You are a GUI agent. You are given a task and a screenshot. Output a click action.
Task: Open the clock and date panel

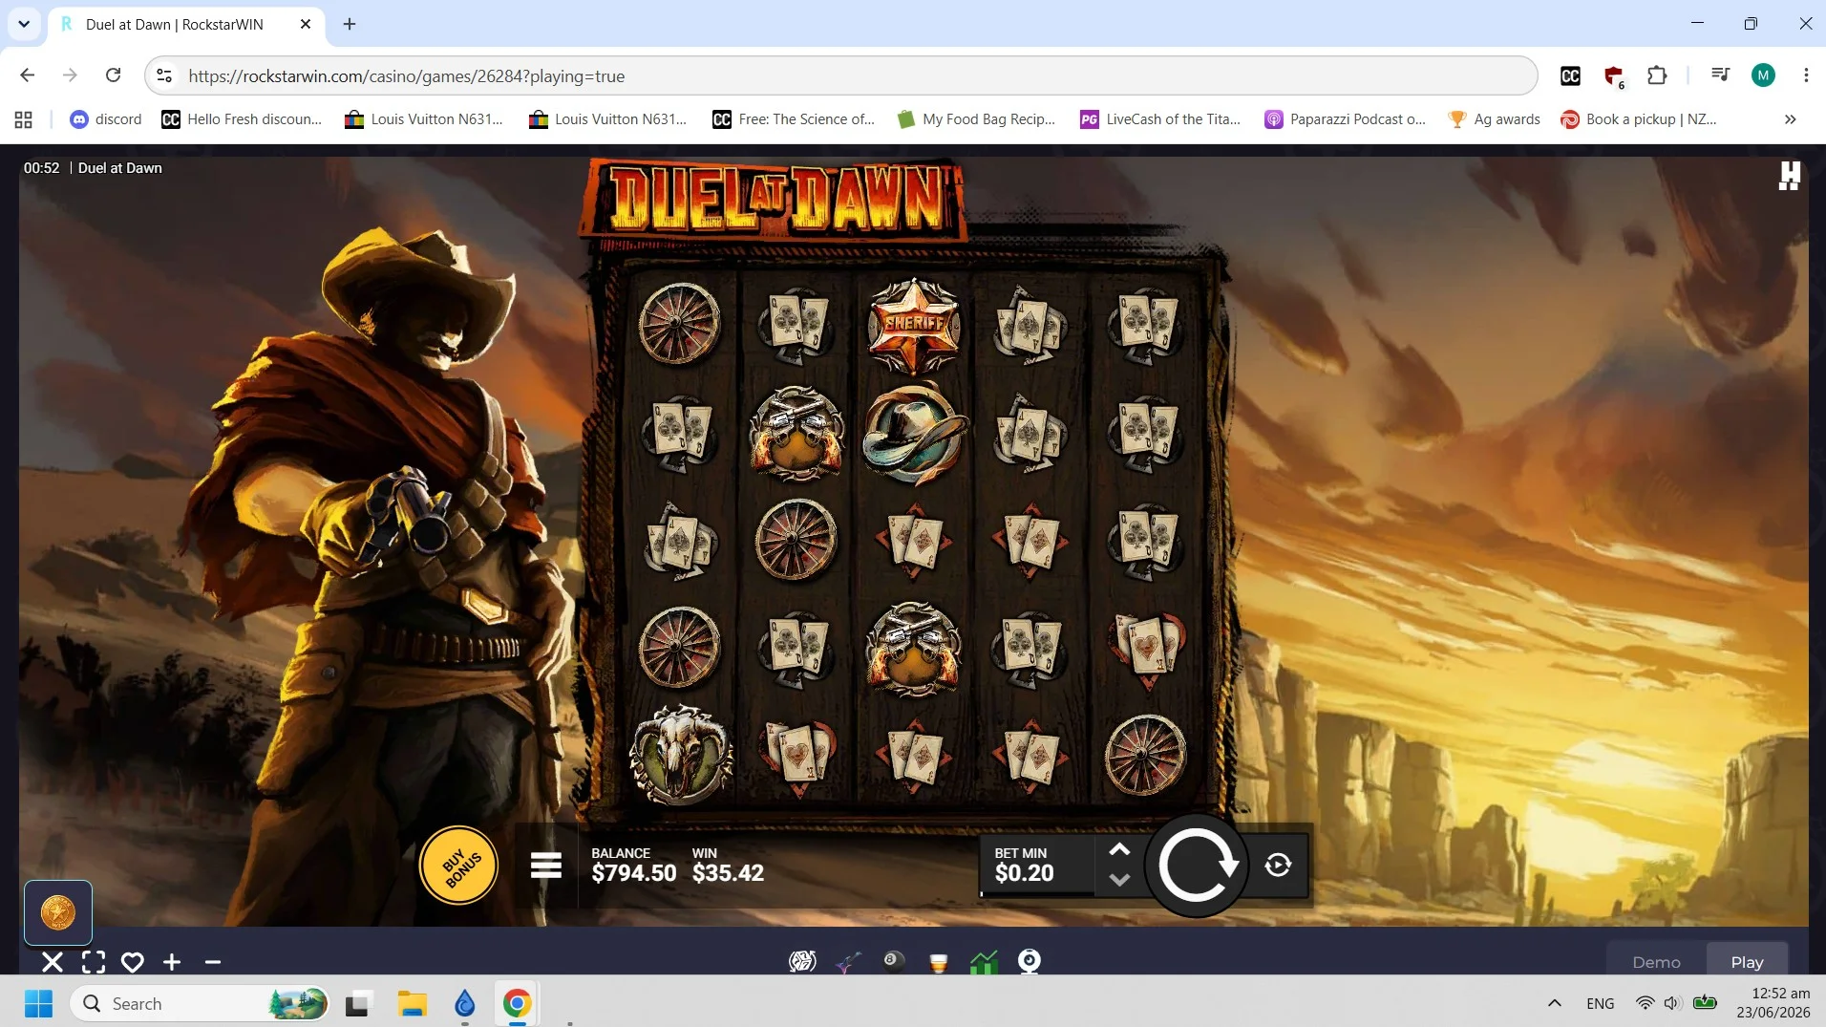tap(1773, 1003)
